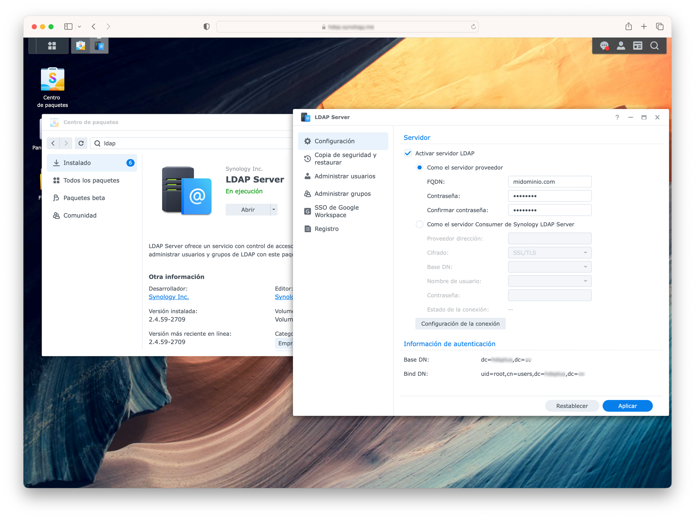695x519 pixels.
Task: Click the Installed count badge 6
Action: [130, 163]
